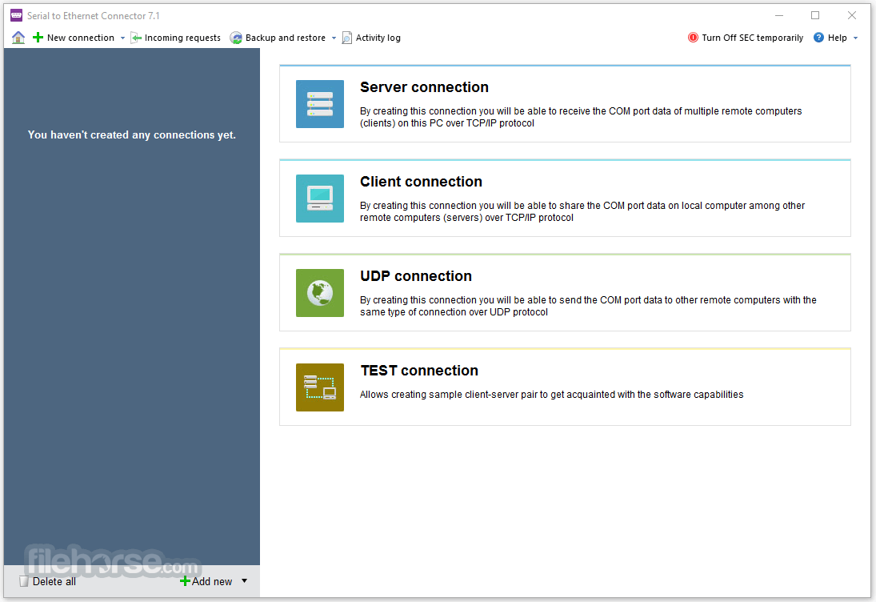This screenshot has width=876, height=602.
Task: Open New connection from the toolbar
Action: pos(81,38)
